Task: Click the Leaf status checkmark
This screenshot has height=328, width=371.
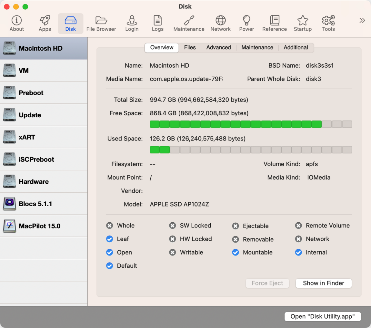Action: click(109, 239)
